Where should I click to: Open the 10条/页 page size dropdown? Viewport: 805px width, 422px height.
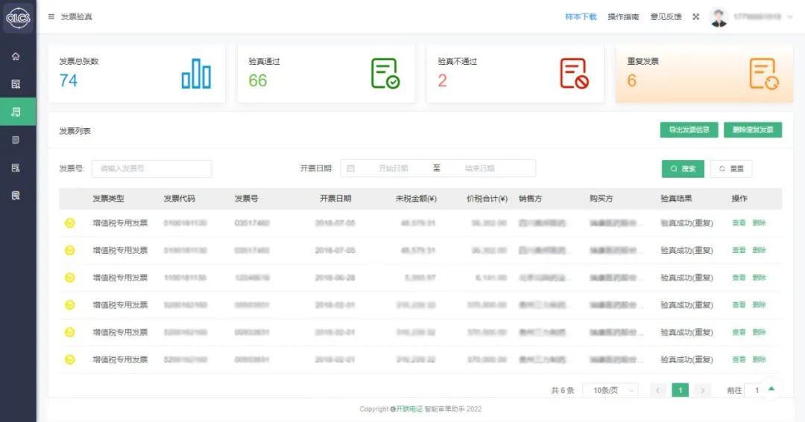[610, 390]
